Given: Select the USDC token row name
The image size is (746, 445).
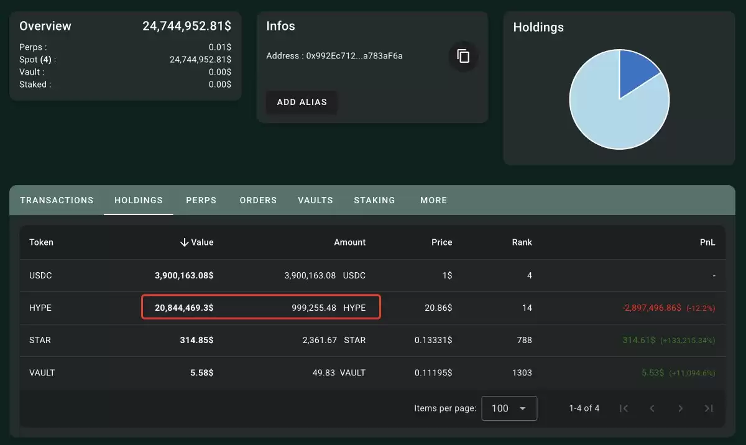Looking at the screenshot, I should coord(40,275).
